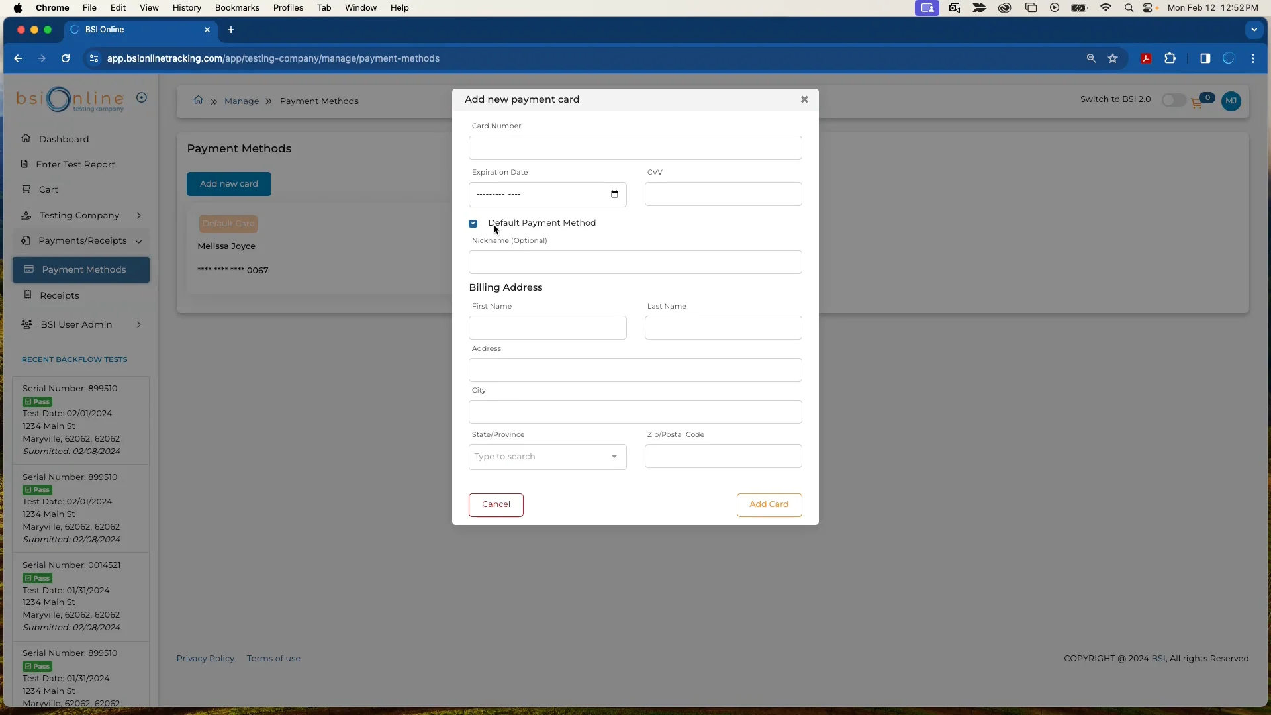Screen dimensions: 1271x715
Task: Select Enter Test Report in the sidebar
Action: coord(75,164)
